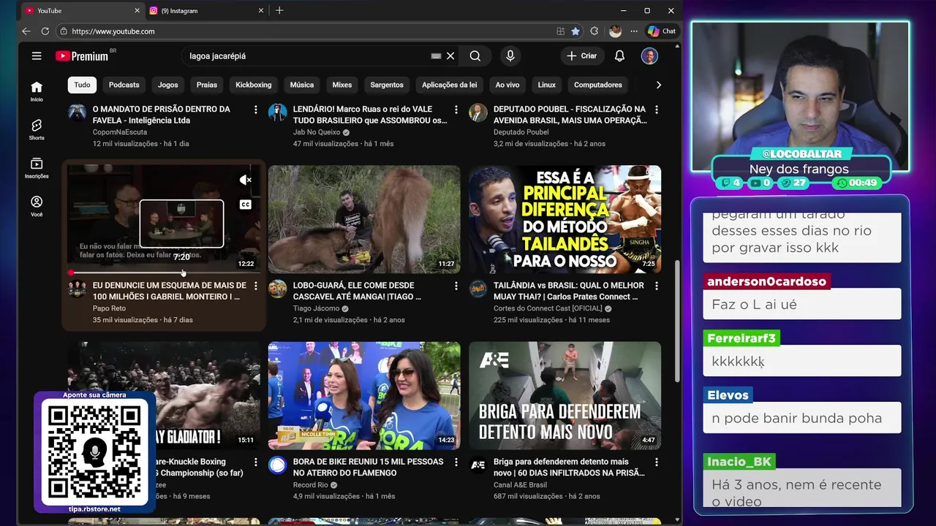Open the on-screen keyboard icon in the search box
Image resolution: width=936 pixels, height=526 pixels.
click(x=436, y=56)
